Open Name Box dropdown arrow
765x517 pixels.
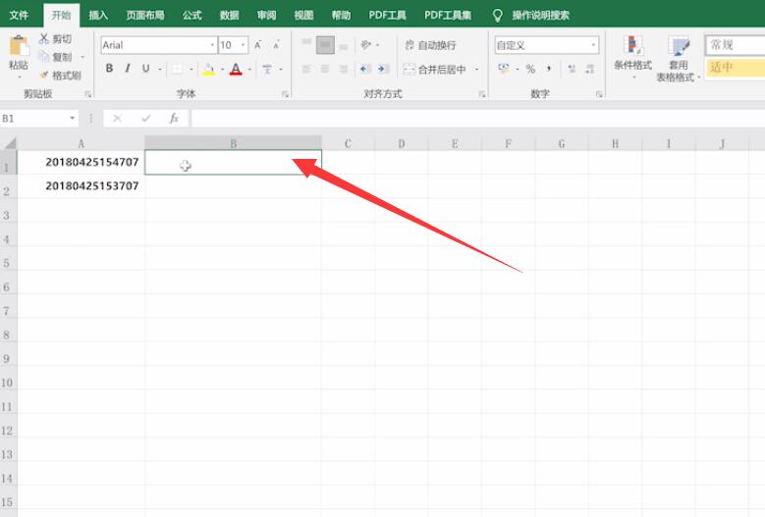[73, 119]
